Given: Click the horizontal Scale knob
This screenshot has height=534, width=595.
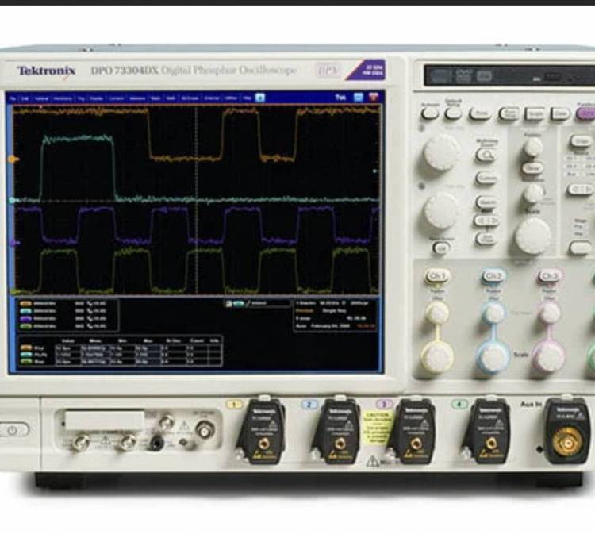Looking at the screenshot, I should coord(532,236).
